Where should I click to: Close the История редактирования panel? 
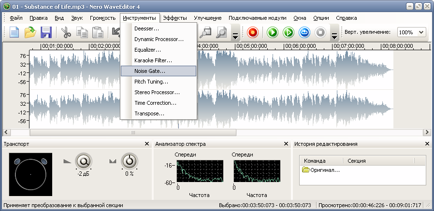(x=427, y=144)
